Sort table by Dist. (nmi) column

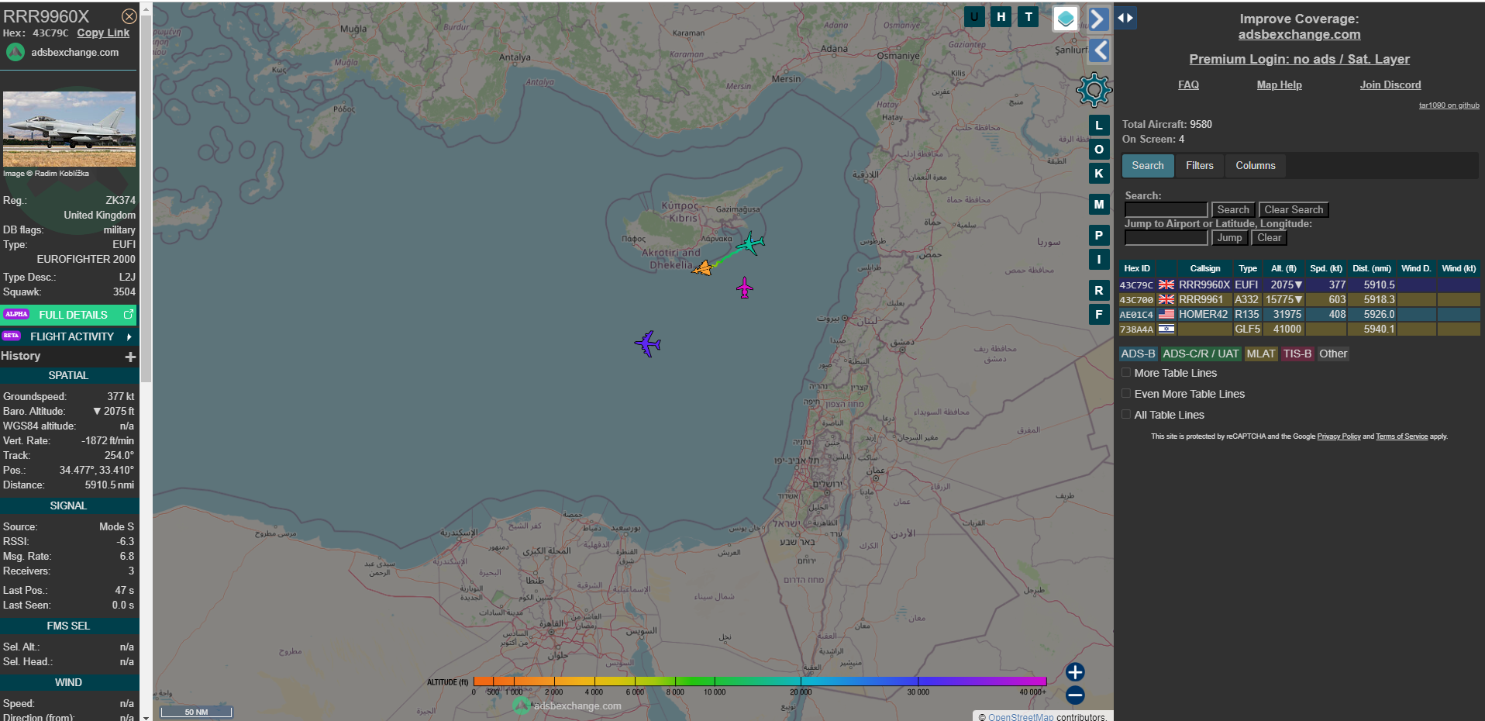click(1372, 268)
